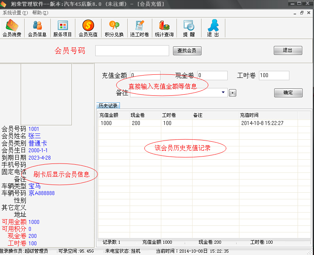Screen dimensions: 314x255
Task: Click the 查找会员 button
Action: [x=187, y=51]
